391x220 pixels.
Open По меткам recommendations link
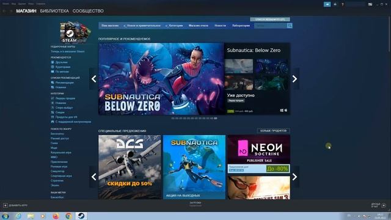[62, 71]
